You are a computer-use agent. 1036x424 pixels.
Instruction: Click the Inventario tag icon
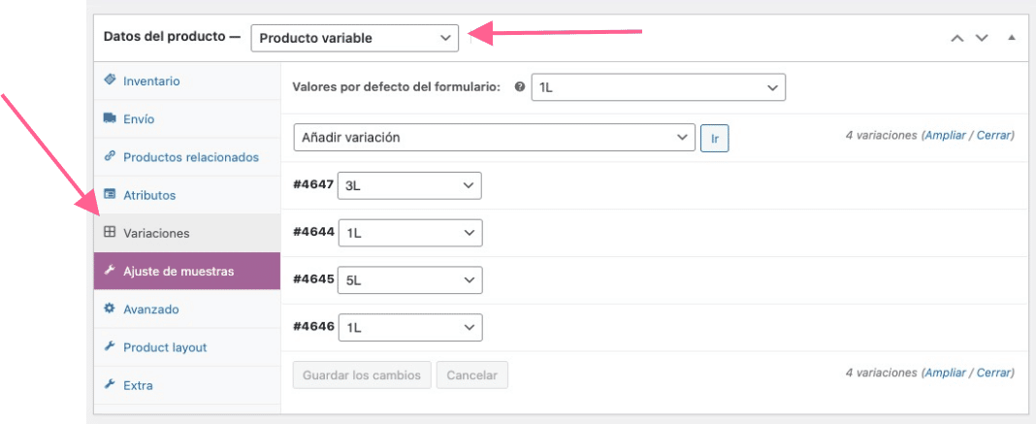(x=110, y=80)
